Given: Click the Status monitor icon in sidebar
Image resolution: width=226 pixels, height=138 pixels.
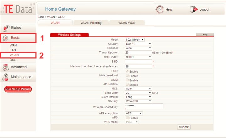Looking at the screenshot, I should click(x=5, y=28).
